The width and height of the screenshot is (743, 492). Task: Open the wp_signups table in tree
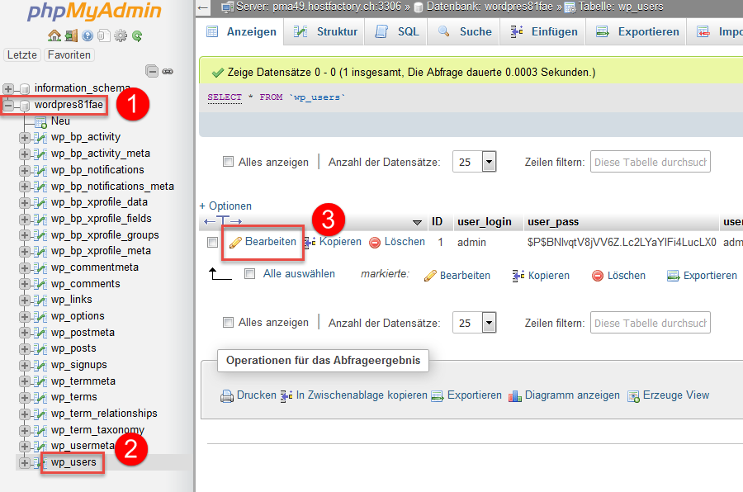[x=79, y=365]
